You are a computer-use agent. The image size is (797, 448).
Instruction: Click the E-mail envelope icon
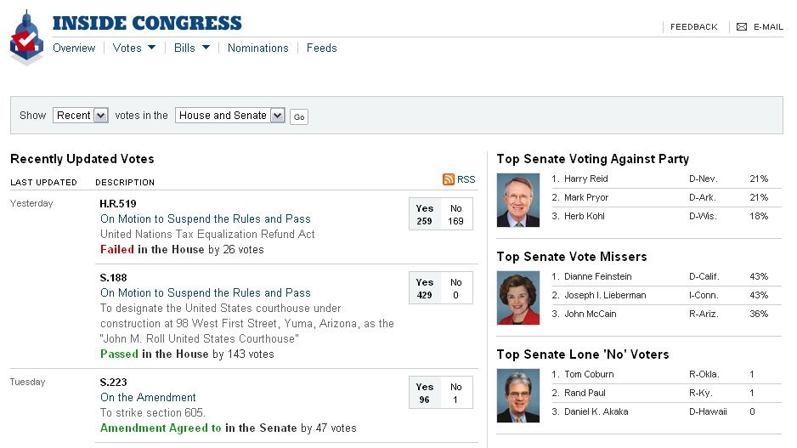[x=742, y=27]
